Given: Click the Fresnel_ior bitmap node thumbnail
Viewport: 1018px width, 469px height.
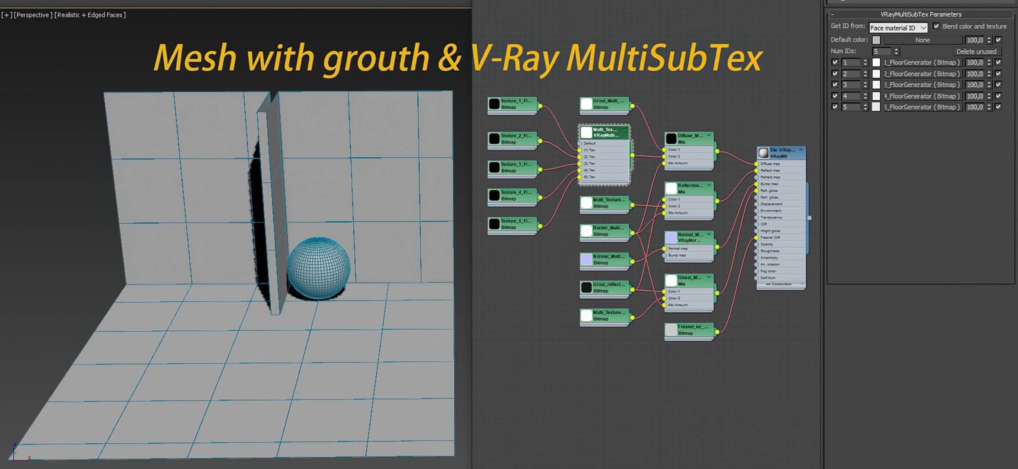Looking at the screenshot, I should click(671, 330).
